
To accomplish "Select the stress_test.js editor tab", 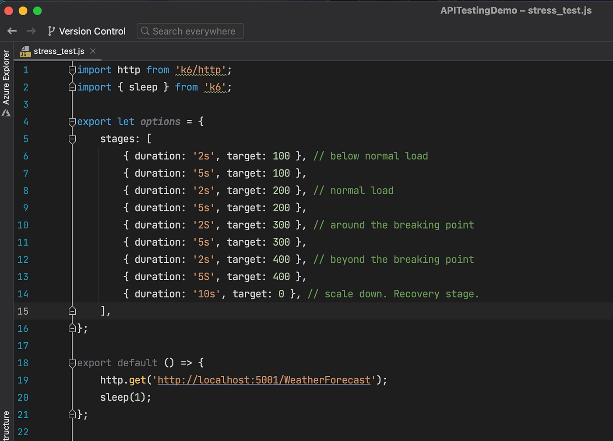I will click(x=59, y=51).
